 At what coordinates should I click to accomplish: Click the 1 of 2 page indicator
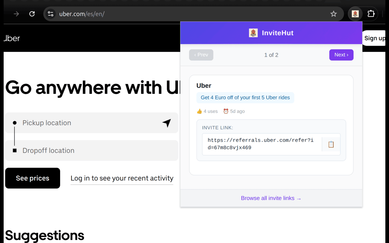click(x=271, y=55)
